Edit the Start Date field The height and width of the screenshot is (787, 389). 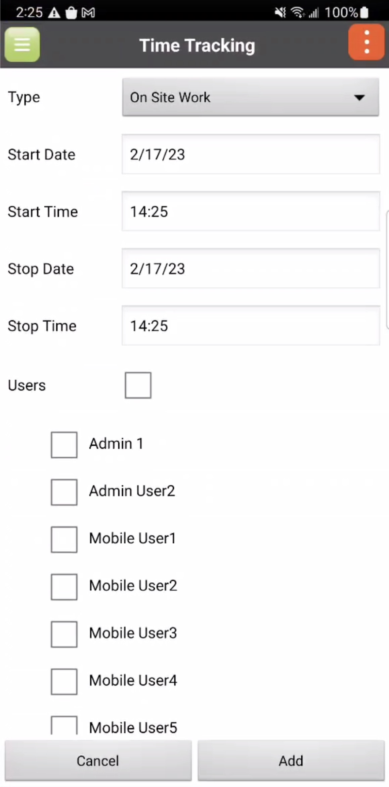point(251,155)
